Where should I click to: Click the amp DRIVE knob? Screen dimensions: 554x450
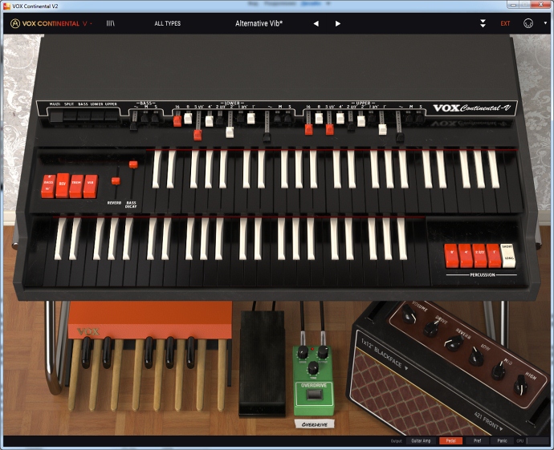[x=431, y=328]
